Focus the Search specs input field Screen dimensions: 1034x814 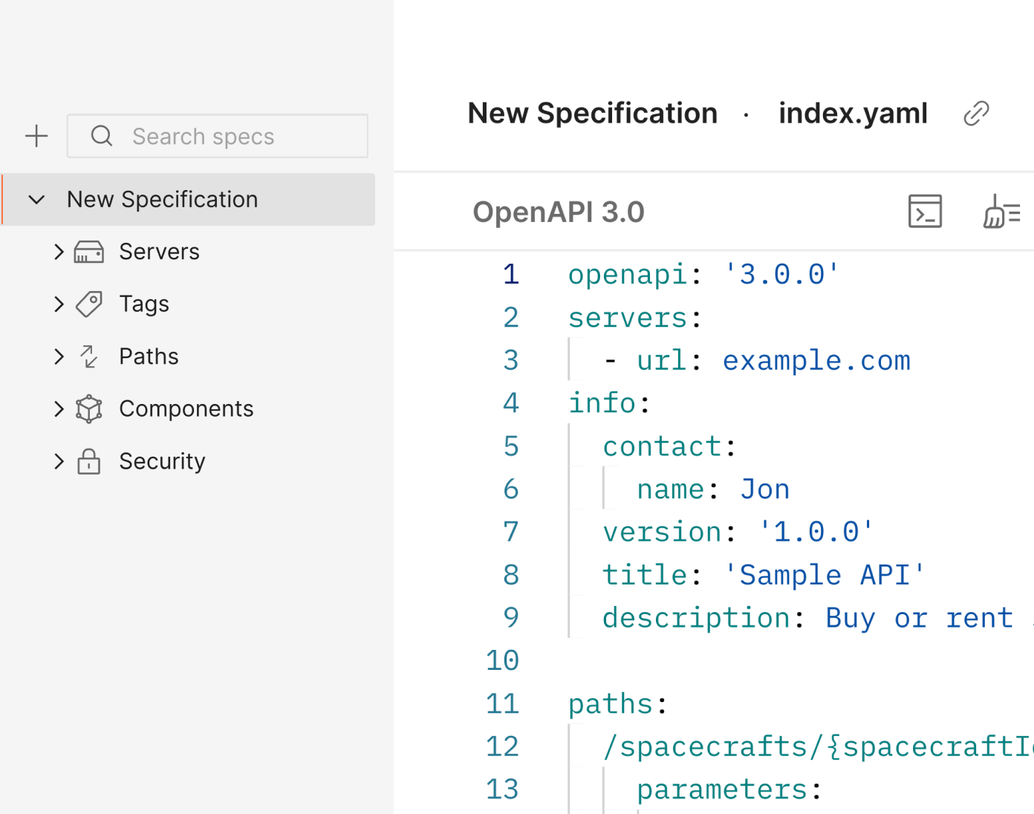pos(218,136)
